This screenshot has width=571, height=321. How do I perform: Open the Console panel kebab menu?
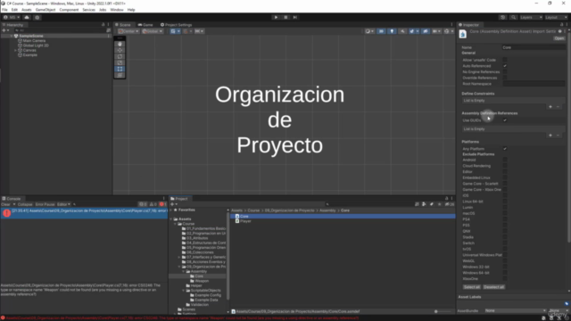tap(164, 199)
